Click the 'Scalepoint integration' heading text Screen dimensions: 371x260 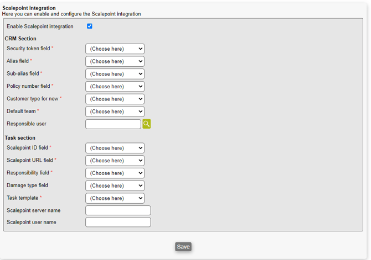29,8
